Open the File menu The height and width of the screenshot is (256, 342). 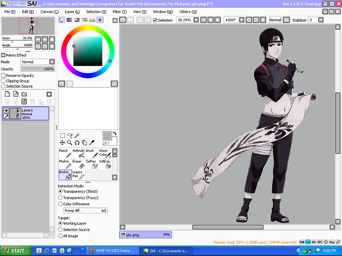[x=10, y=12]
